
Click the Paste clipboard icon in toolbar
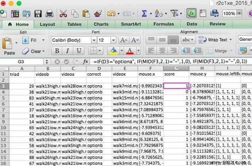(x=86, y=13)
